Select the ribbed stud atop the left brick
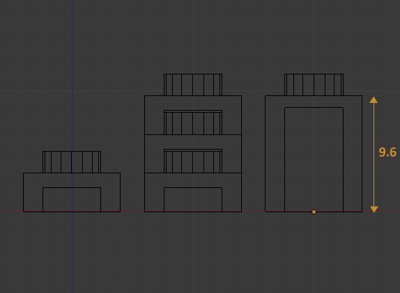The image size is (400, 293). [x=72, y=162]
